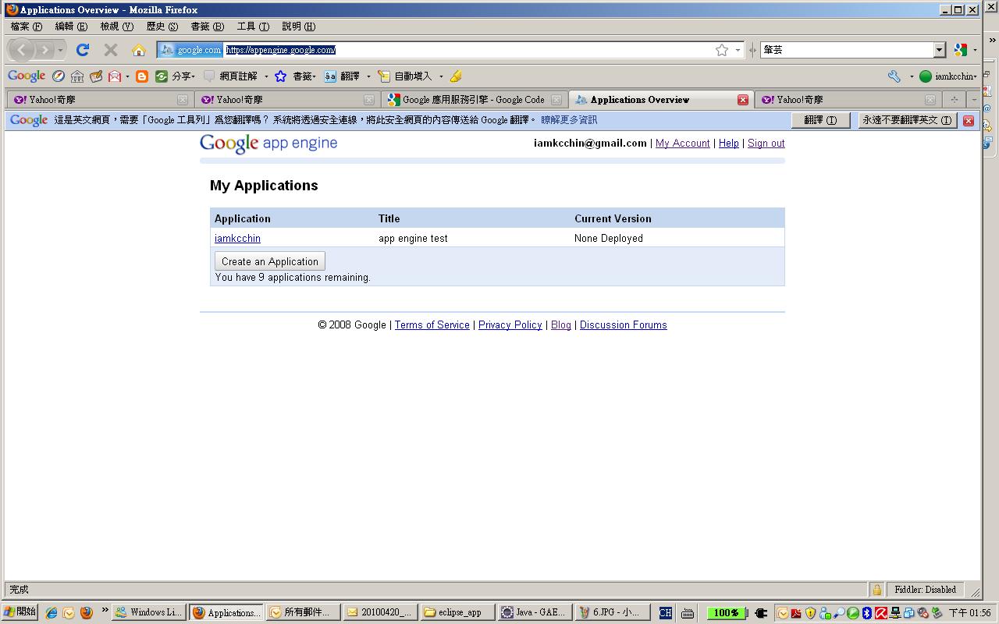Image resolution: width=999 pixels, height=624 pixels.
Task: Click the orange Blogger icon
Action: point(141,76)
